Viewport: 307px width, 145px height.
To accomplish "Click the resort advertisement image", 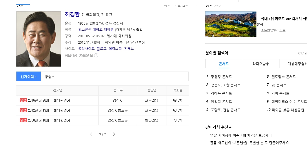I will 231,24.
